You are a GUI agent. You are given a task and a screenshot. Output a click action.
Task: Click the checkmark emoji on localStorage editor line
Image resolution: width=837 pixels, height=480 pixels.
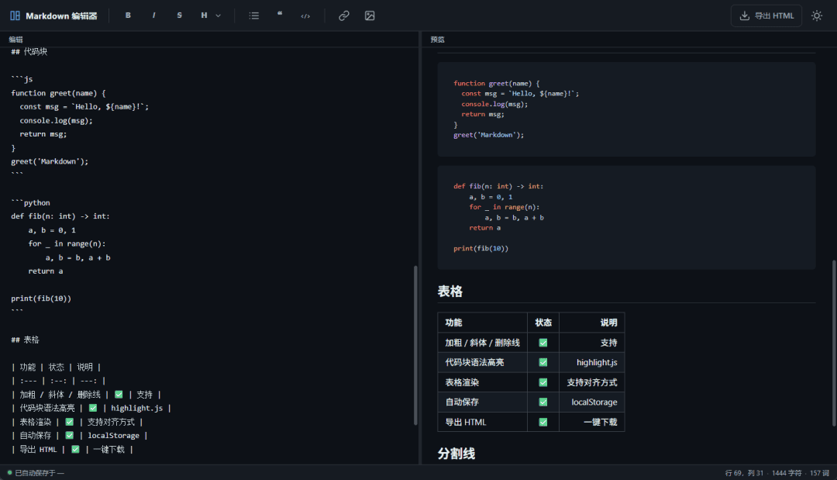click(x=70, y=435)
